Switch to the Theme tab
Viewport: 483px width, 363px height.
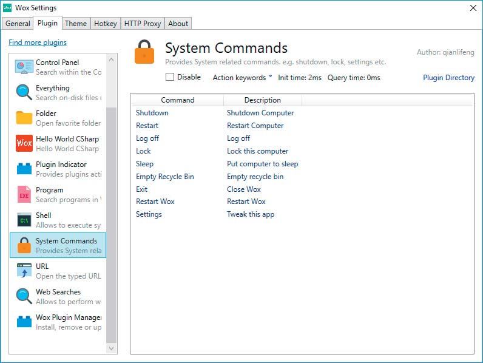pos(76,24)
